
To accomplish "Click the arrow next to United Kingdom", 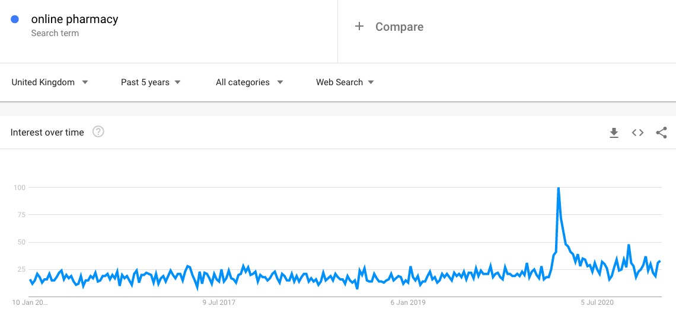I will tap(85, 82).
